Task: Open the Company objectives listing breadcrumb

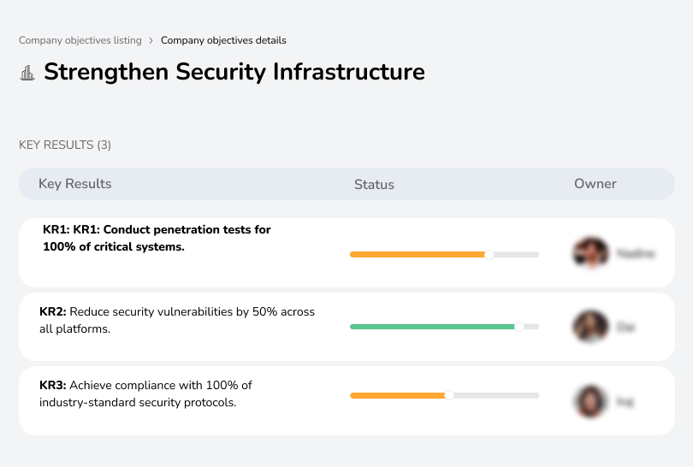Action: click(80, 40)
